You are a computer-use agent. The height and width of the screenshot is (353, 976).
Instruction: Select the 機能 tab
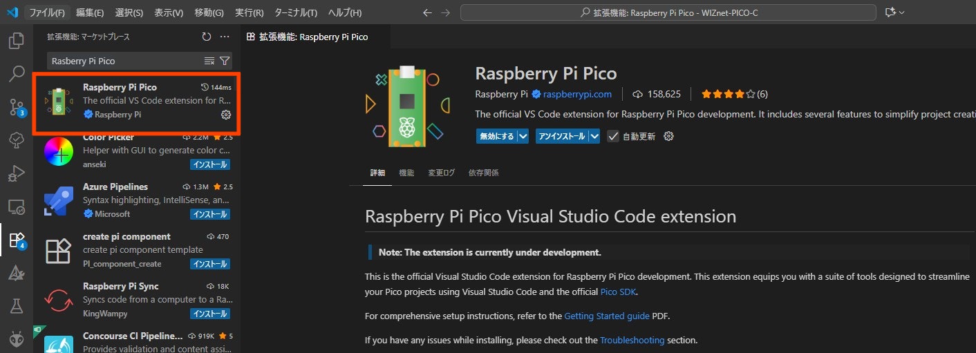(x=406, y=173)
